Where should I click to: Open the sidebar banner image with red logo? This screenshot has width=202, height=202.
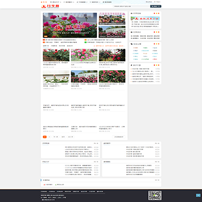tap(145, 19)
